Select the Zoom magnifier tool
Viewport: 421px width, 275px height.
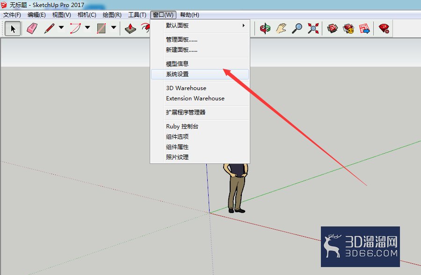(297, 28)
